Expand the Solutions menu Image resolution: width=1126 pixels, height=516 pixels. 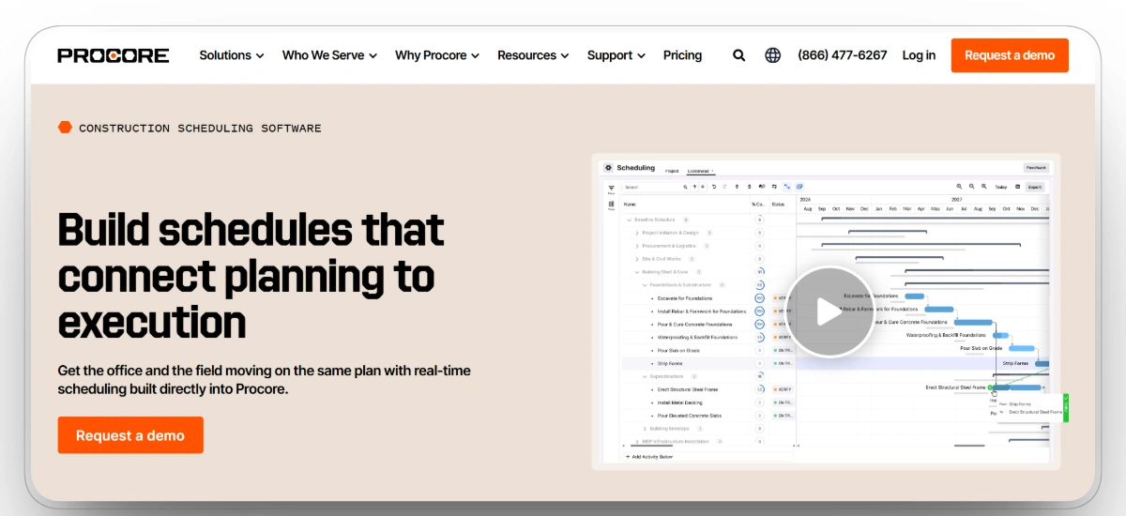[x=232, y=55]
